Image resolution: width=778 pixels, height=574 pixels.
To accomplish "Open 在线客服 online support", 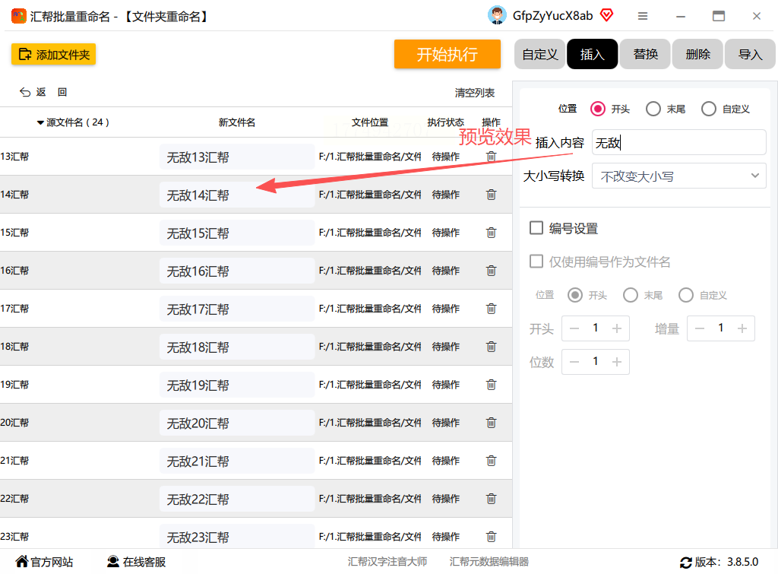I will click(137, 562).
